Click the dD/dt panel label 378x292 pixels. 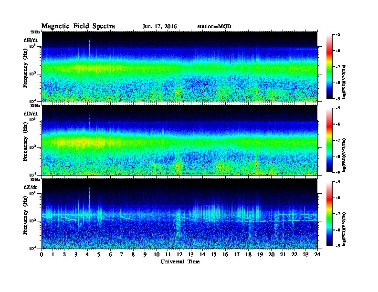(31, 114)
